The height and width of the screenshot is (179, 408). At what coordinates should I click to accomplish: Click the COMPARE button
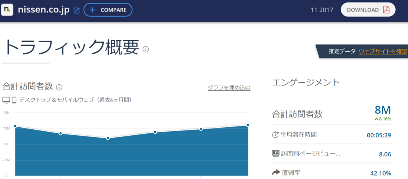pos(108,10)
